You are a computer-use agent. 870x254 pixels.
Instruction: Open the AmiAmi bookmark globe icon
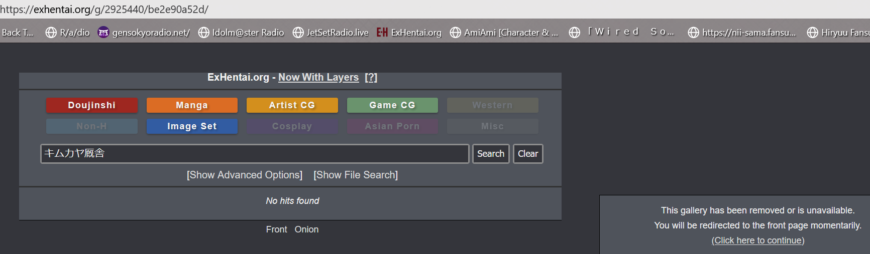[x=455, y=33]
